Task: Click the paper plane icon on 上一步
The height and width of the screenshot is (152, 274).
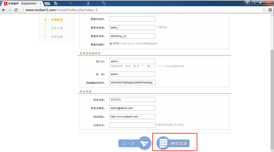Action: click(144, 143)
